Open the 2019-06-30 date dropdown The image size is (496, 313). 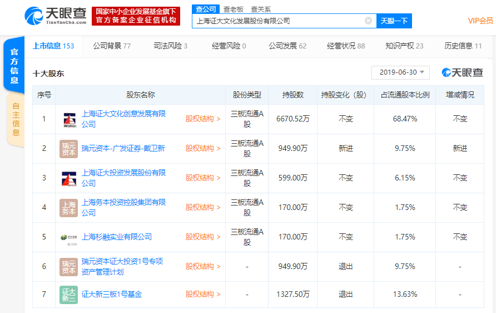tap(400, 72)
